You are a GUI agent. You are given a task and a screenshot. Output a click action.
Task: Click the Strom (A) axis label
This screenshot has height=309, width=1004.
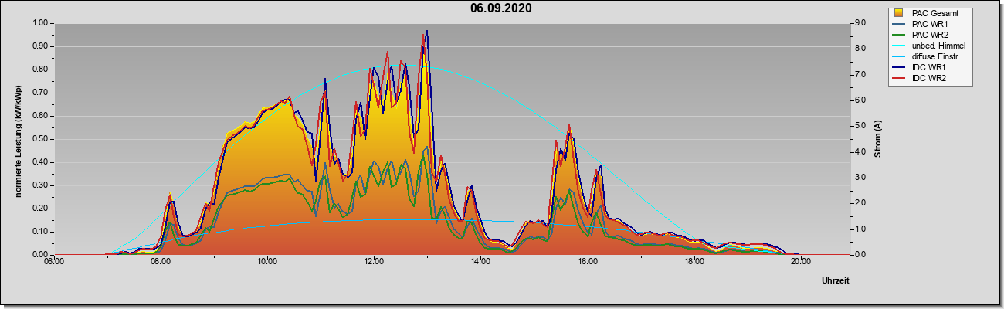877,139
